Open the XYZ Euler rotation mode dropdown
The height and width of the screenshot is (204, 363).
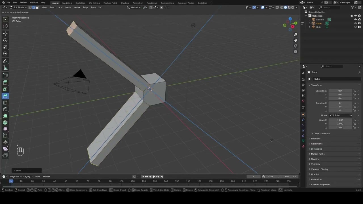click(340, 116)
